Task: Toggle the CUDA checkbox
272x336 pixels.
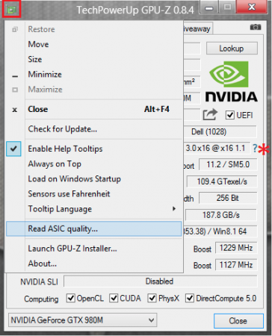Action: tap(114, 298)
